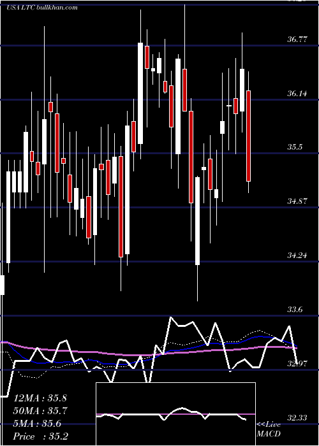Screen dimensions: 319x446
Task: Click inside the MACD inset chart panel
Action: (175, 414)
